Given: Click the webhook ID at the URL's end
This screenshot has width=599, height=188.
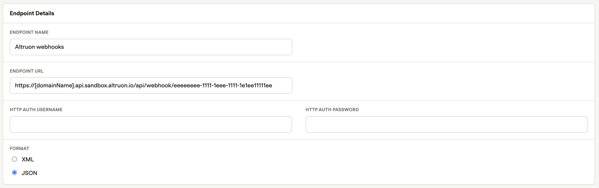Looking at the screenshot, I should tap(222, 85).
